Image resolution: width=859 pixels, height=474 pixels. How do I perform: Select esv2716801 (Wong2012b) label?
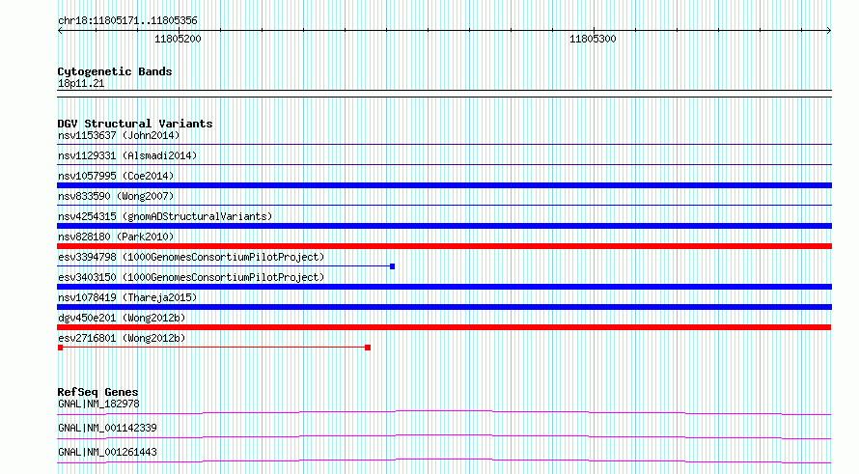[122, 338]
